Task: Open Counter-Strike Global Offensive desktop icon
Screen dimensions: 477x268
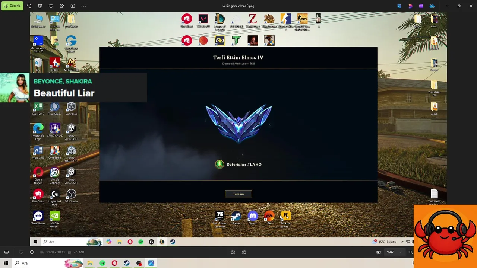Action: (302, 22)
